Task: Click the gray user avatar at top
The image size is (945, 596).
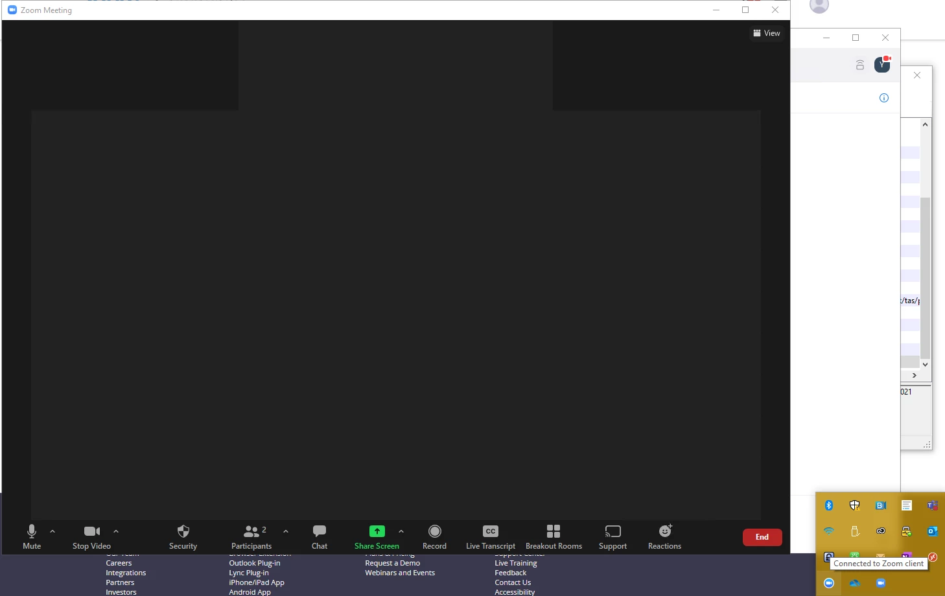Action: tap(819, 5)
